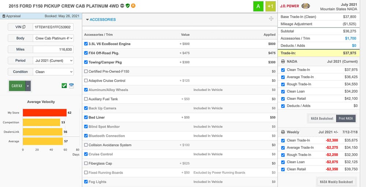Click the Deducts / Adds $0 link
Screen dimensions: 366x187
[354, 45]
